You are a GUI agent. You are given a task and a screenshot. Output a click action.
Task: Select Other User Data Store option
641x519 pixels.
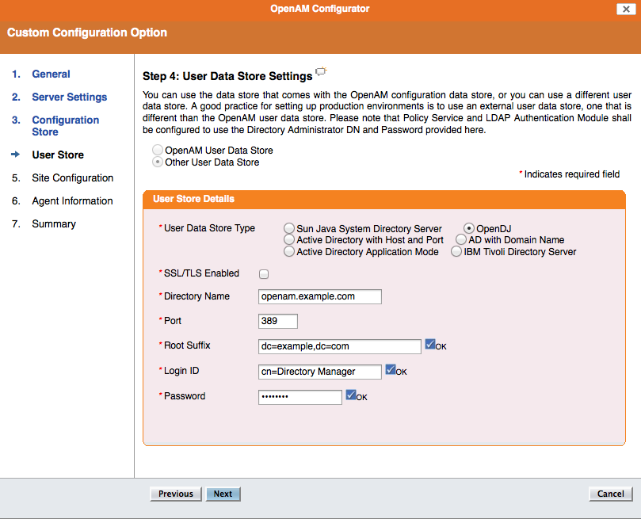click(x=158, y=162)
